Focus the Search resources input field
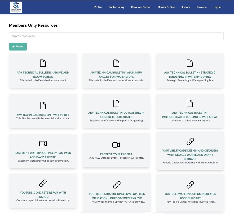The width and height of the screenshot is (234, 215). tap(116, 36)
